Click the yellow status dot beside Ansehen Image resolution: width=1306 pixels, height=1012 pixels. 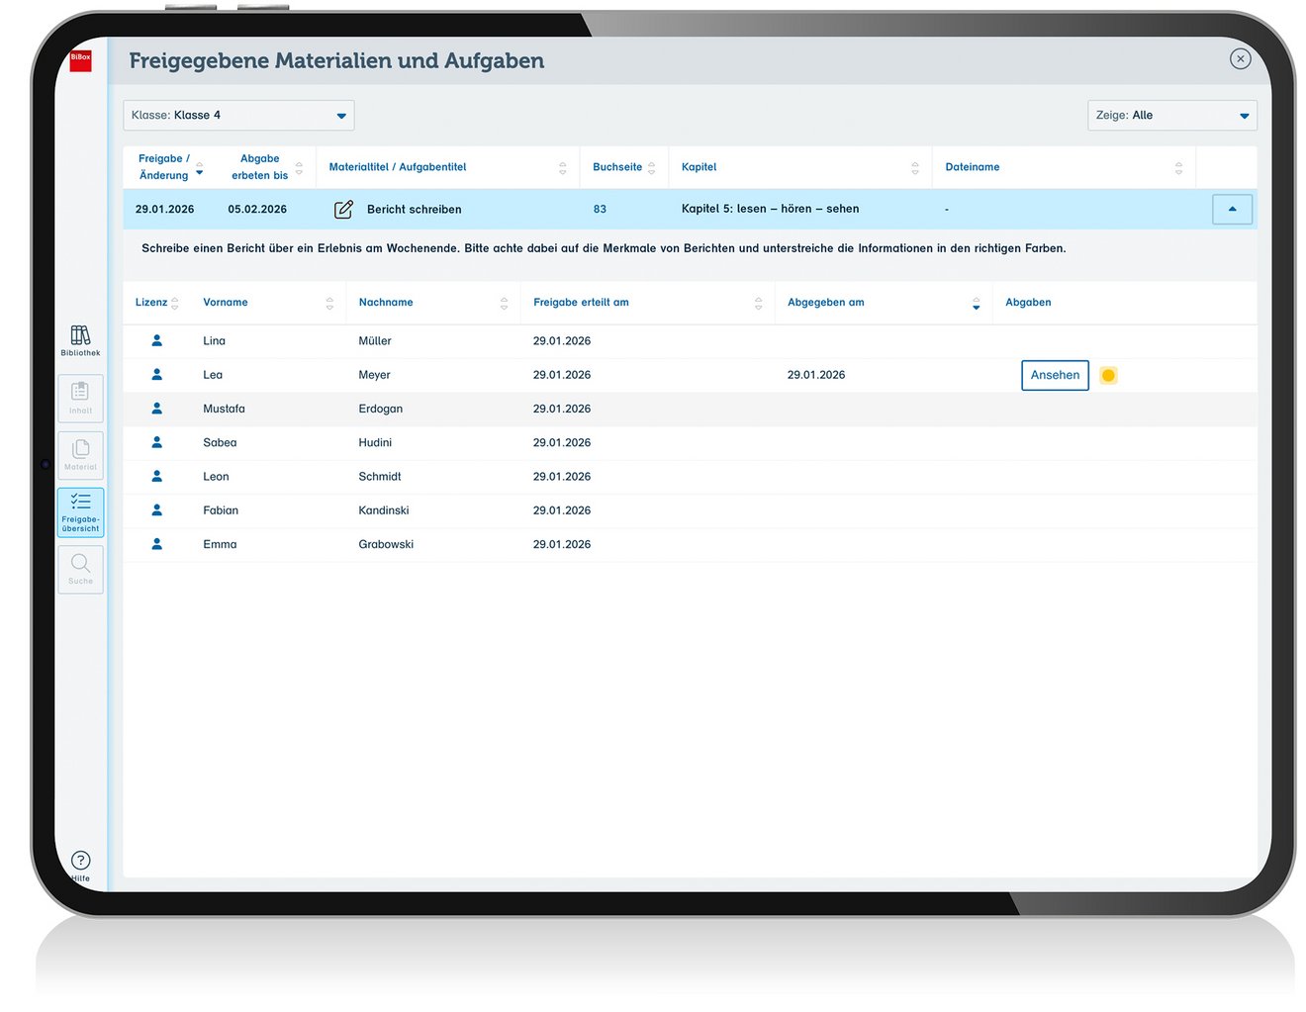pos(1108,375)
